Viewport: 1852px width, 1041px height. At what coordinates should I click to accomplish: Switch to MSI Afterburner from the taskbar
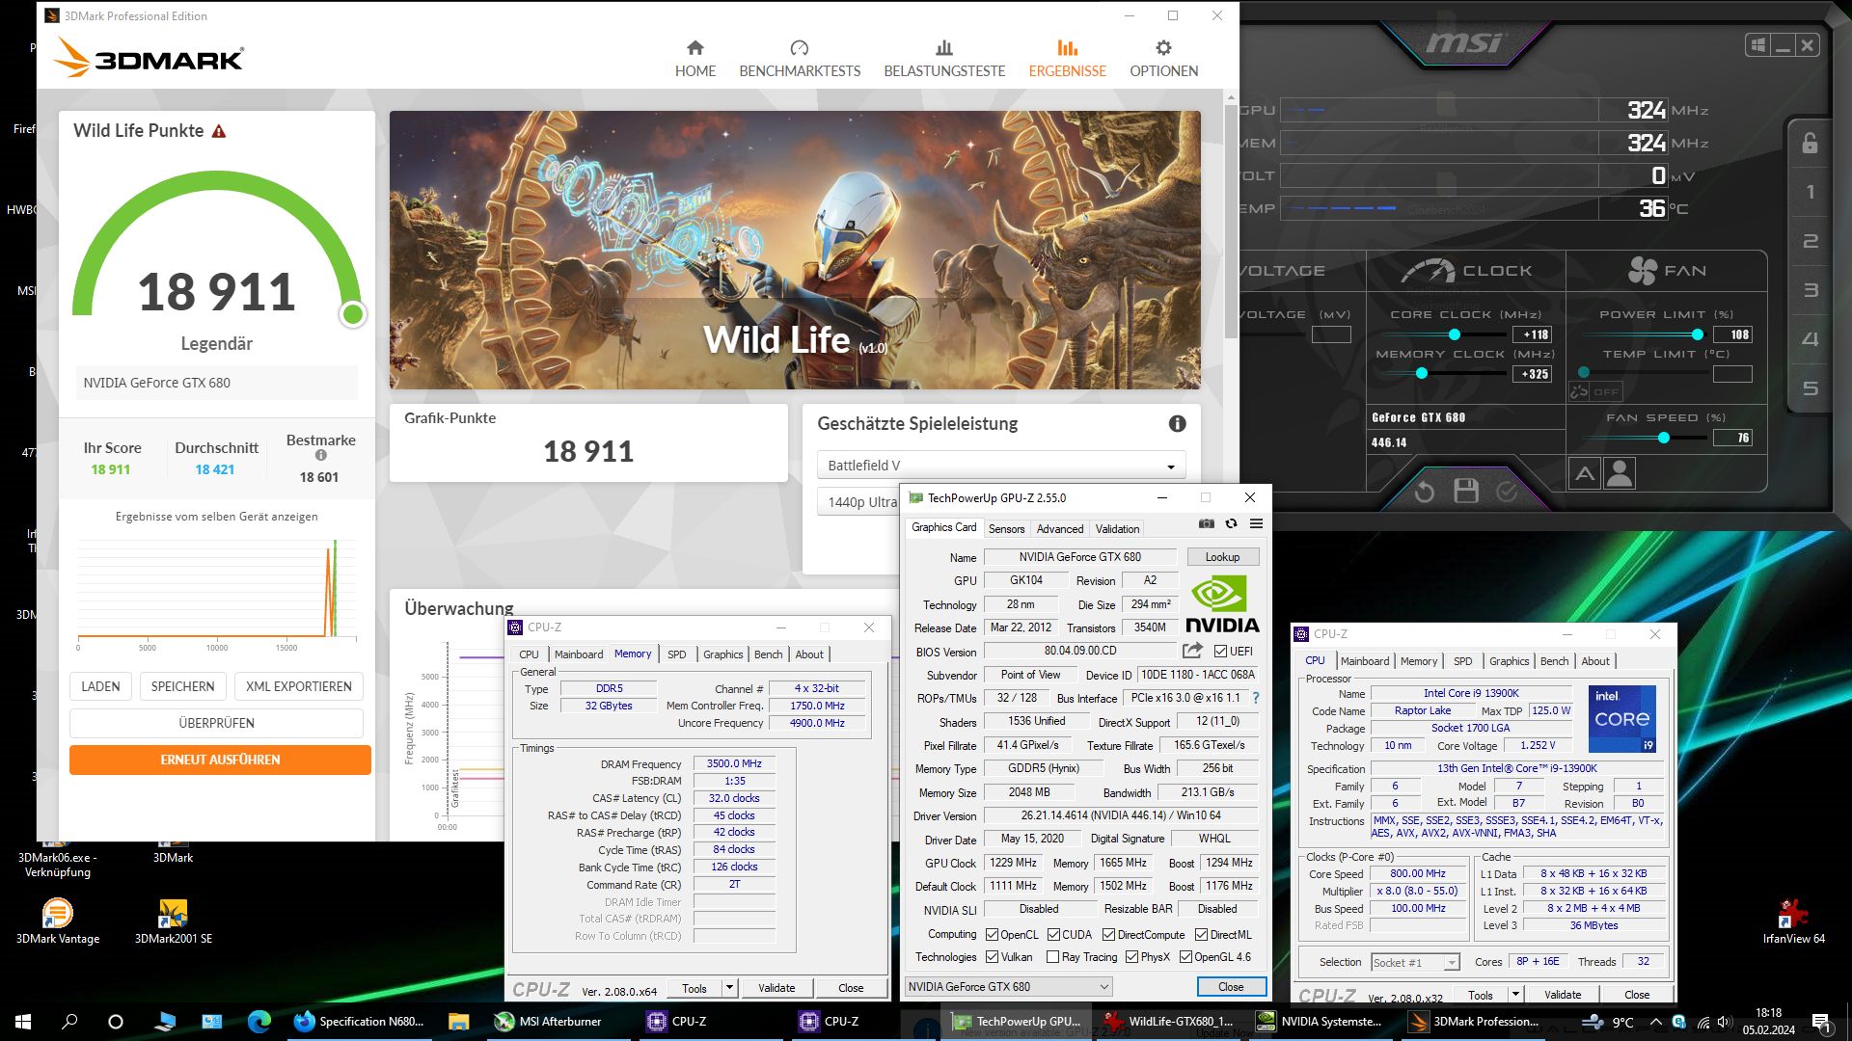tap(548, 1022)
